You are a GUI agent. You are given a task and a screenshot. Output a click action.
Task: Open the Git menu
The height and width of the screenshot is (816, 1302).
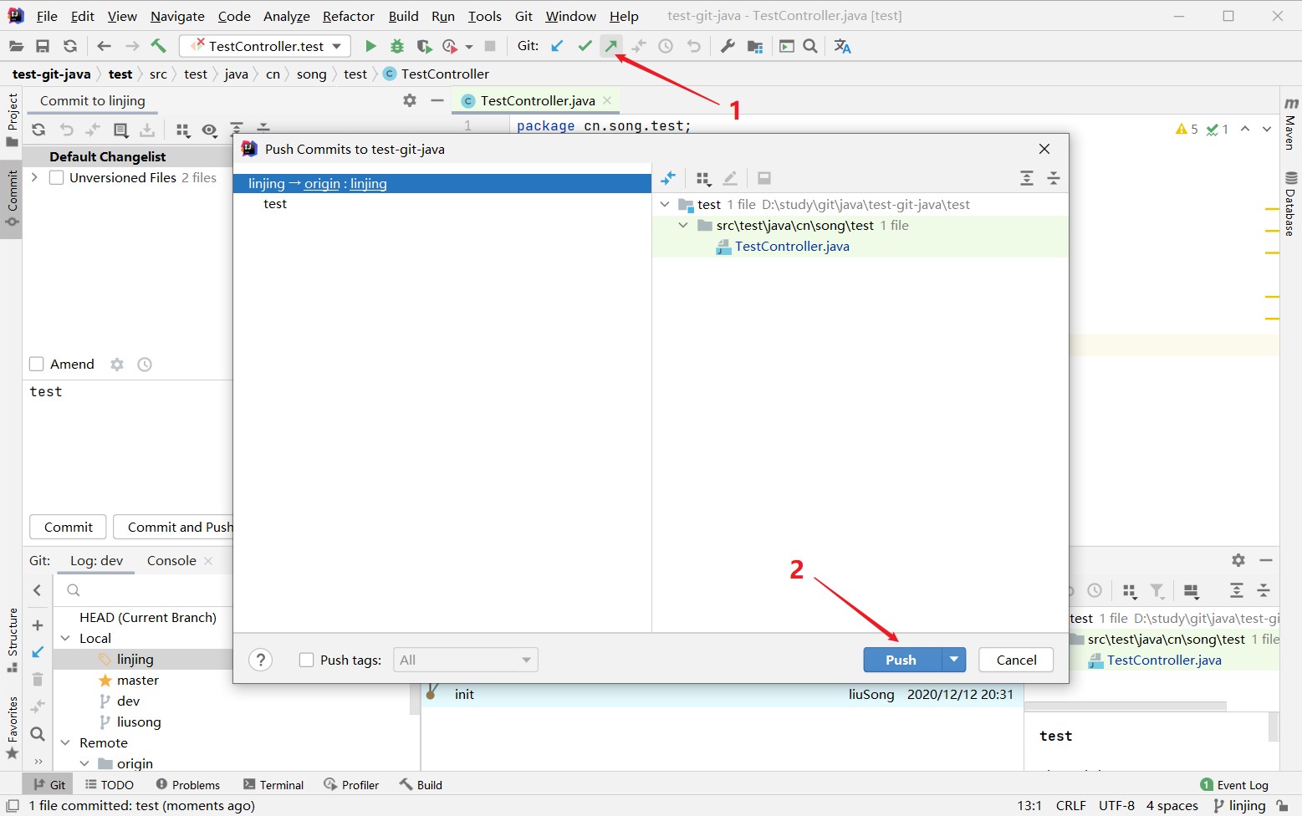pyautogui.click(x=524, y=16)
